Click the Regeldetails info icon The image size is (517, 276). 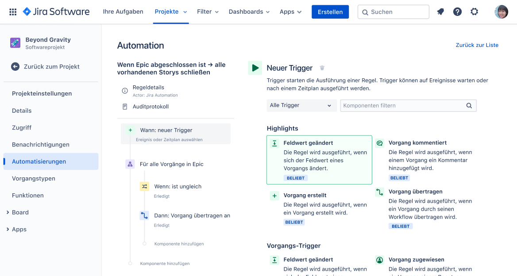click(124, 91)
